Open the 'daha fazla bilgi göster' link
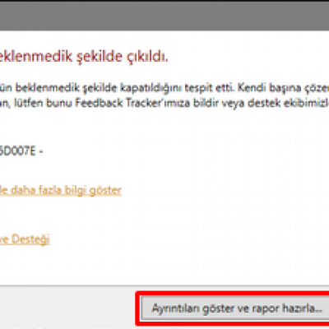This screenshot has width=329, height=329. tap(61, 190)
